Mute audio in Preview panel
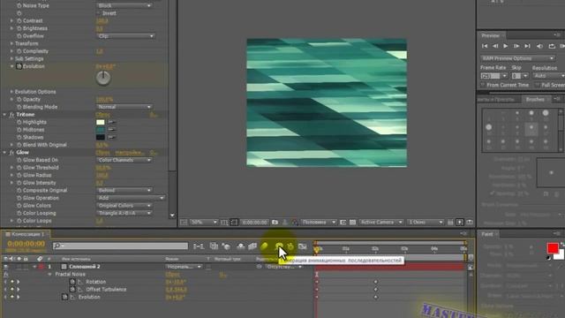The height and width of the screenshot is (318, 565). click(x=539, y=46)
